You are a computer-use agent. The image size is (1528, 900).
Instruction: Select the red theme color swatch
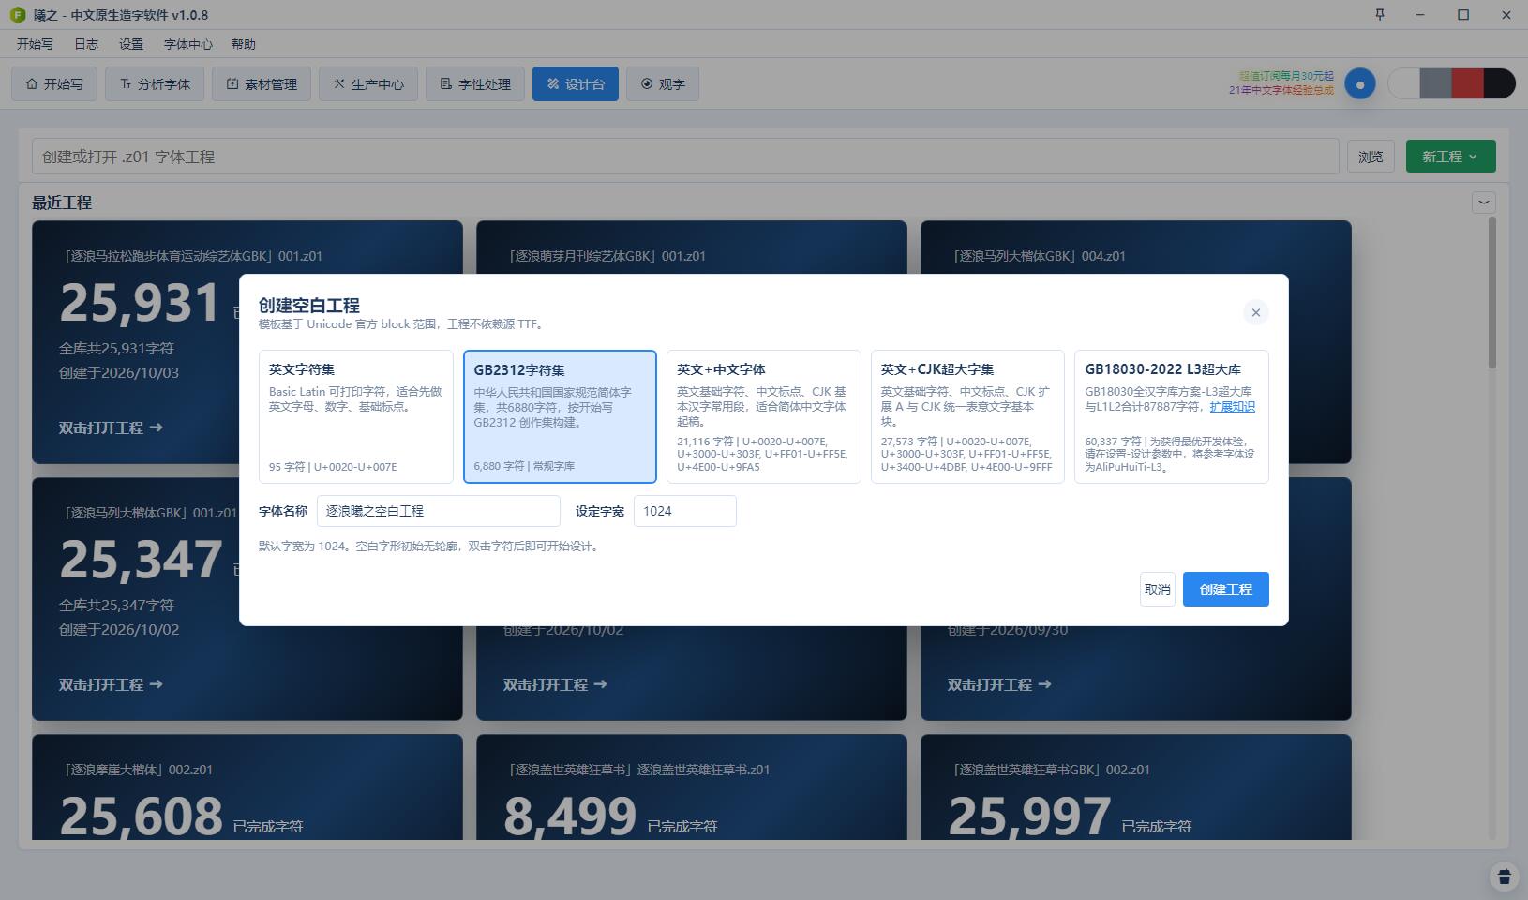[x=1468, y=83]
